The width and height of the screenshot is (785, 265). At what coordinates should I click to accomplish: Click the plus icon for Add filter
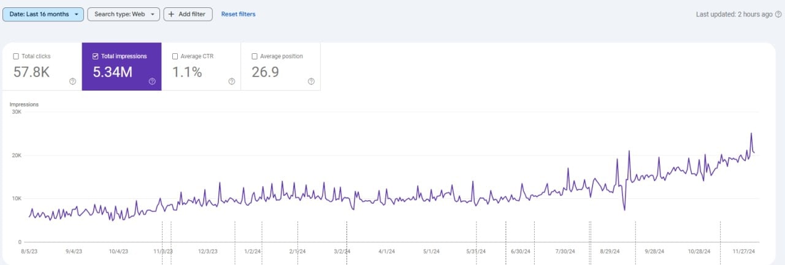pos(171,14)
